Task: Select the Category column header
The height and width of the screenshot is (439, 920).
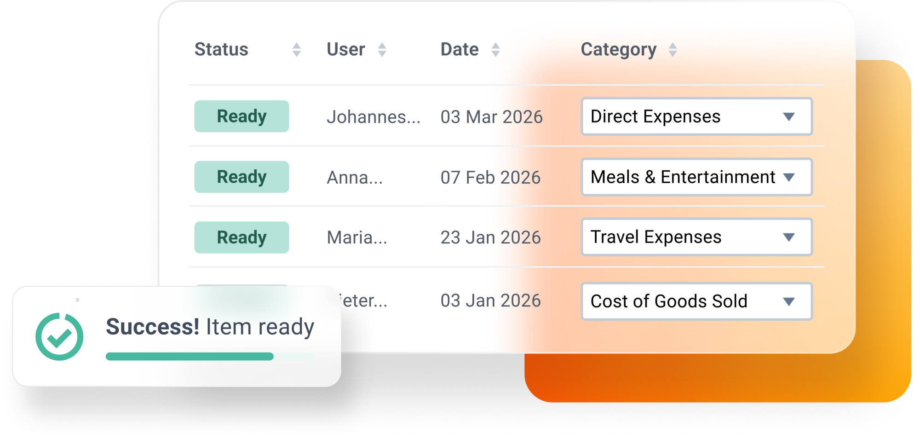Action: tap(618, 50)
